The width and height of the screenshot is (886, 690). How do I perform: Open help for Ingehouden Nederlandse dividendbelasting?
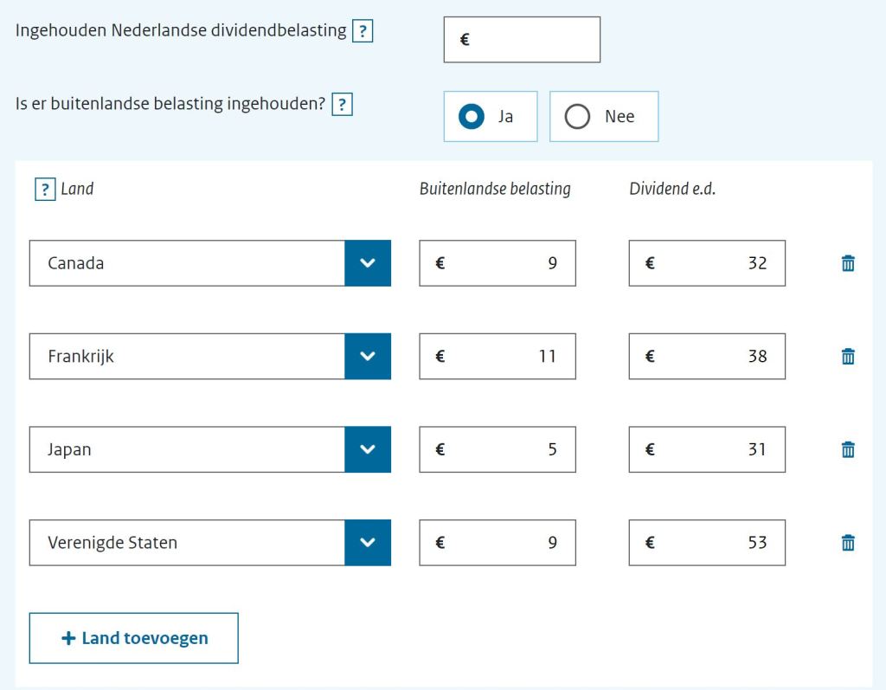click(x=363, y=32)
